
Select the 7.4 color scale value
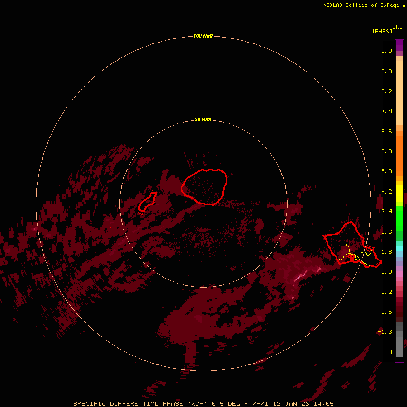(x=387, y=111)
